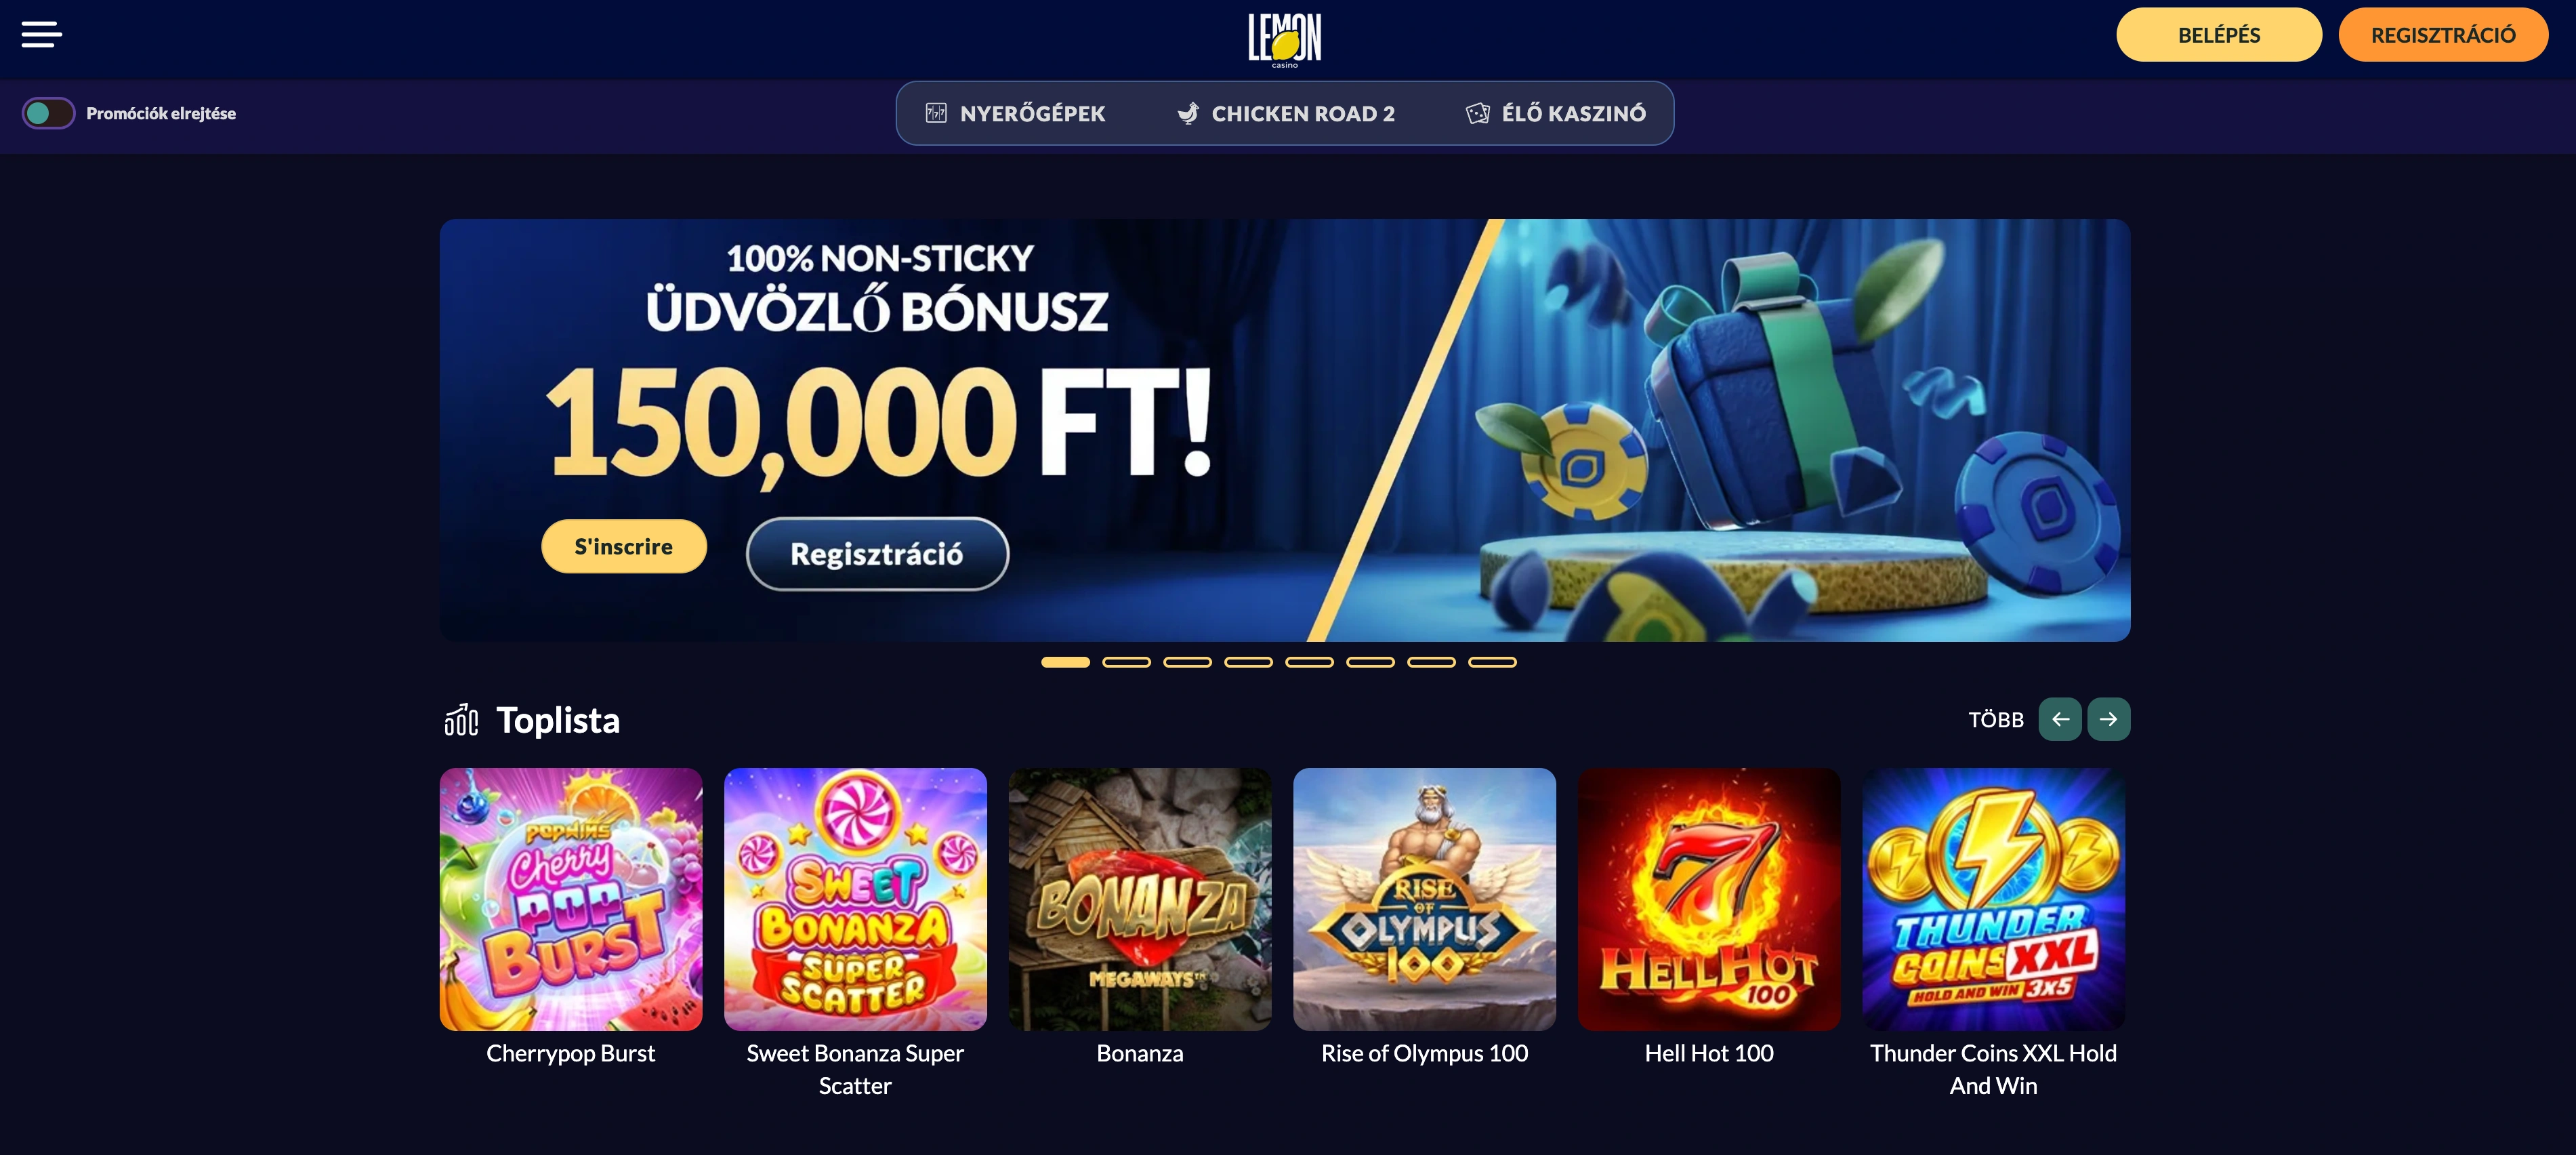The height and width of the screenshot is (1155, 2576).
Task: Select the last banner slide indicator
Action: [x=1492, y=662]
